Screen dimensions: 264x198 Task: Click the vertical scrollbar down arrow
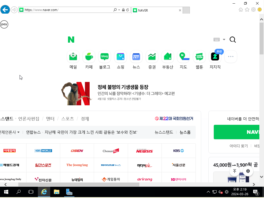(x=261, y=177)
